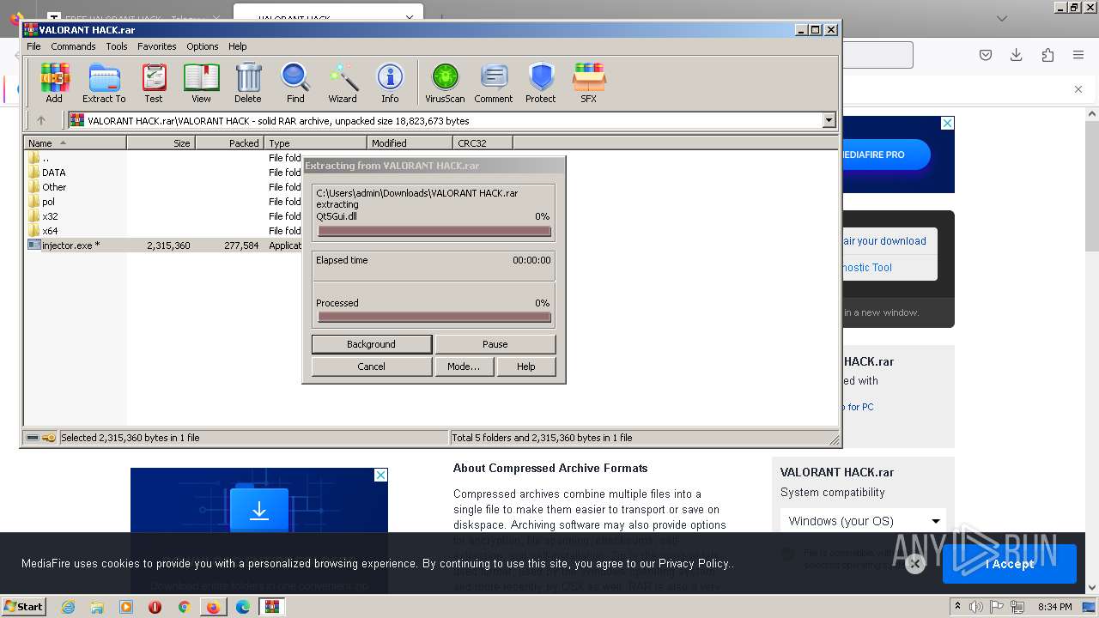Viewport: 1099px width, 618px height.
Task: Dismiss cookie banner with X icon
Action: coord(915,564)
